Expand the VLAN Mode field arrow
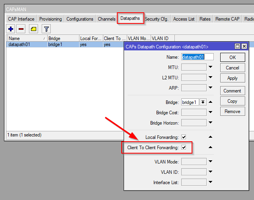The width and height of the screenshot is (254, 200). pyautogui.click(x=211, y=162)
